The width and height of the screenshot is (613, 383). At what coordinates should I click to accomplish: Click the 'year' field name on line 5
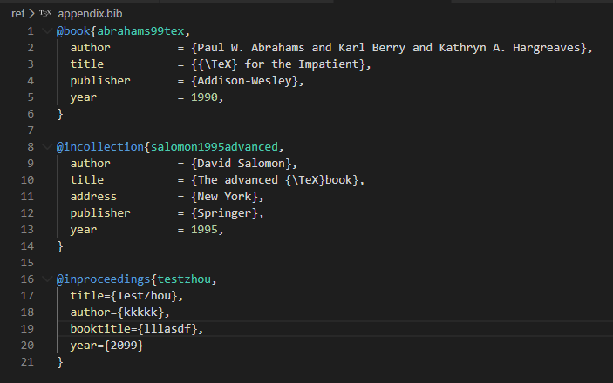(x=83, y=97)
